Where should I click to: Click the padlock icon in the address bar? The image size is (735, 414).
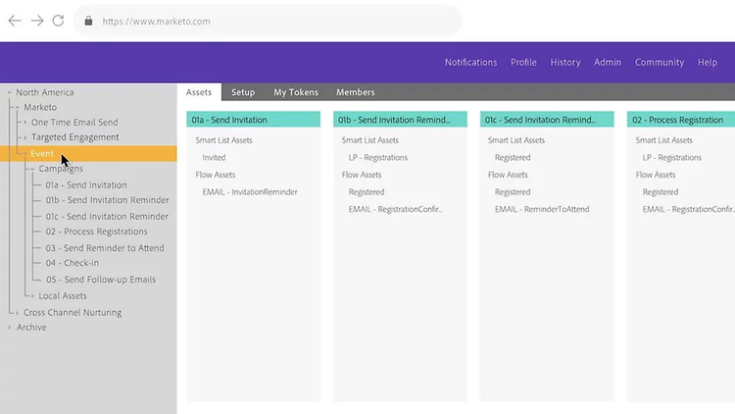point(88,21)
